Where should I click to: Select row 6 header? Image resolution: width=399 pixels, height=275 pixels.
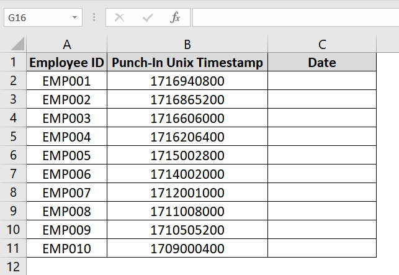click(x=13, y=155)
